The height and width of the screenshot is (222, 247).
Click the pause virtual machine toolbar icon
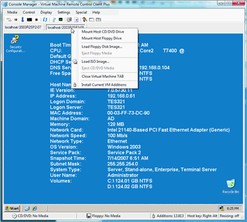pyautogui.click(x=16, y=20)
